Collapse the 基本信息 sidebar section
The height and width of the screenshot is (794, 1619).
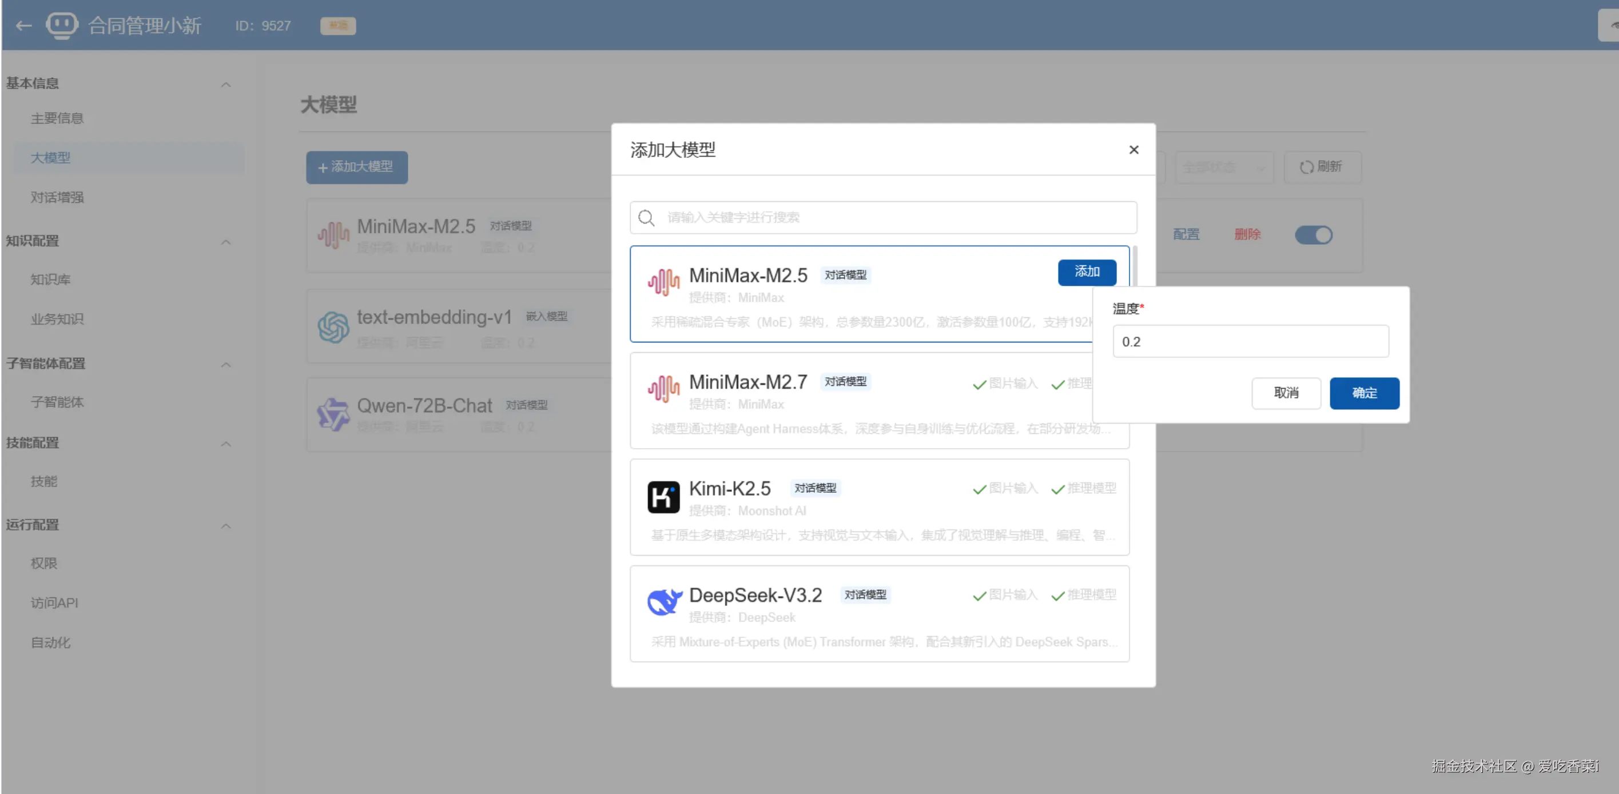(x=226, y=84)
